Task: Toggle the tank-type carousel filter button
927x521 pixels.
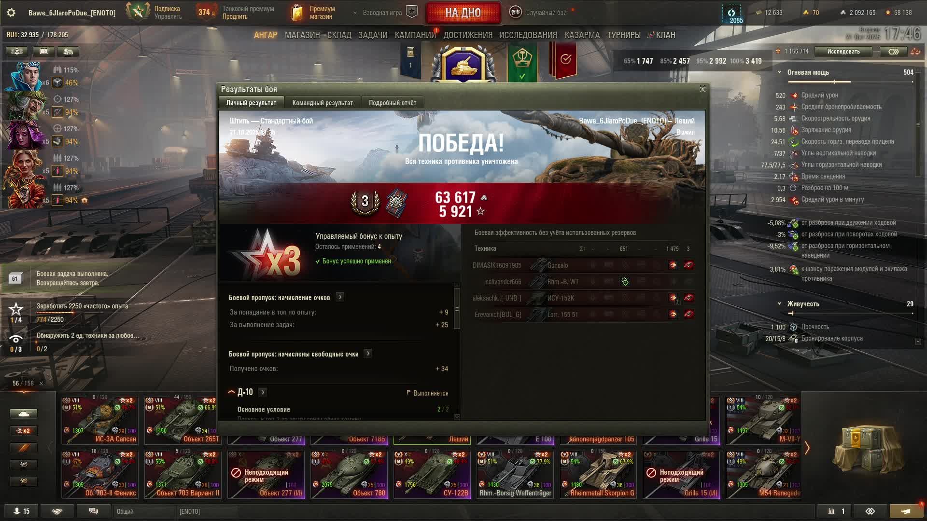Action: [x=24, y=414]
